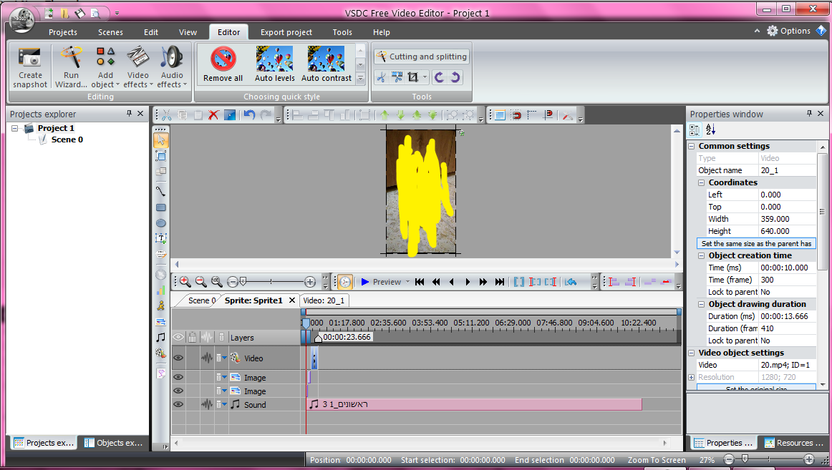Viewport: 832px width, 470px height.
Task: Click the Undo arrow in toolbar
Action: click(249, 115)
